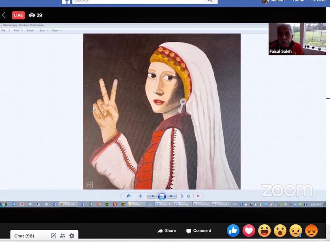Click the Actual Size fit icon
330x242 pixels.
[x=140, y=196]
